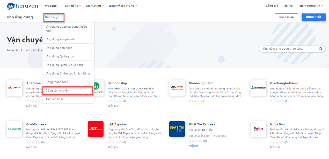Focus the app name search field

point(289,49)
